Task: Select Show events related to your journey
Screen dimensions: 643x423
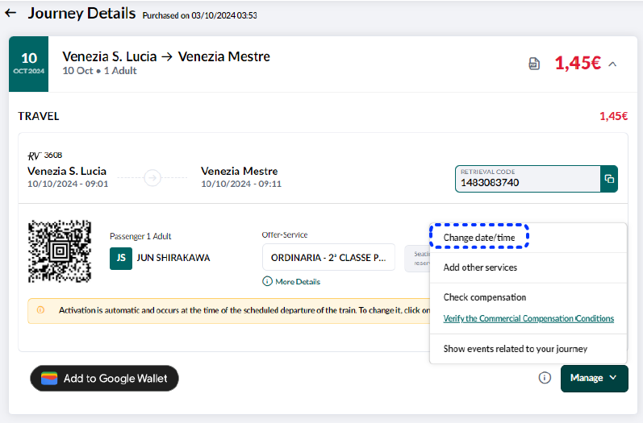Action: click(515, 349)
